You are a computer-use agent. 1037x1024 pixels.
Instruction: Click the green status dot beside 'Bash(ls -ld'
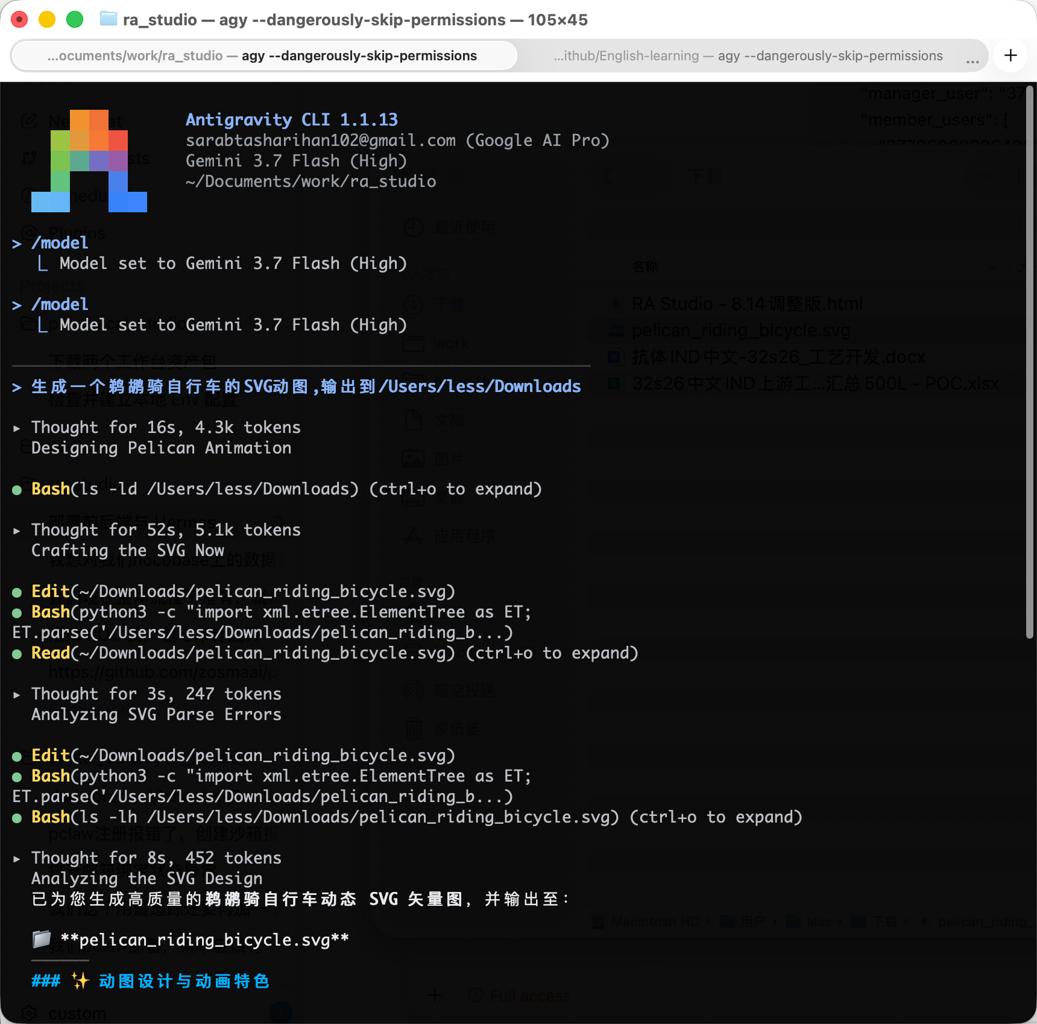coord(17,490)
